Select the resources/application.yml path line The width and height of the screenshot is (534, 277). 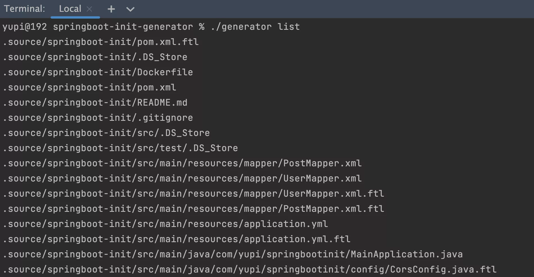coord(165,224)
